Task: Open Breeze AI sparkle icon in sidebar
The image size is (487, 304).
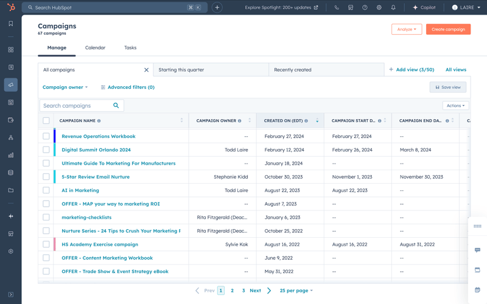Action: pyautogui.click(x=11, y=216)
